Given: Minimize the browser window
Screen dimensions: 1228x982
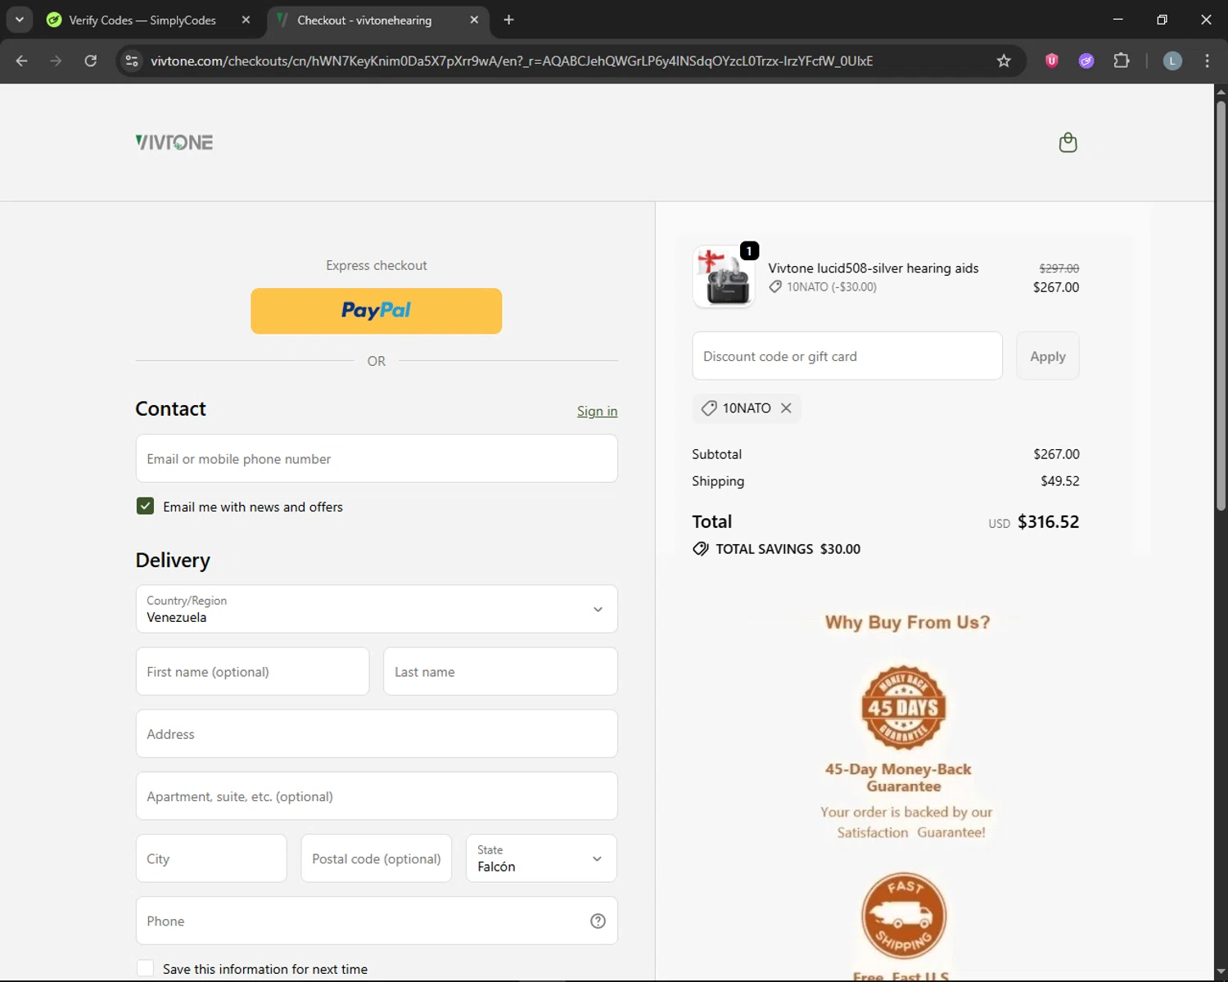Looking at the screenshot, I should click(x=1117, y=20).
